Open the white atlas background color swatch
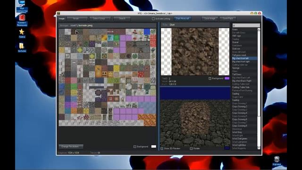This screenshot has height=170, width=302. pyautogui.click(x=154, y=147)
